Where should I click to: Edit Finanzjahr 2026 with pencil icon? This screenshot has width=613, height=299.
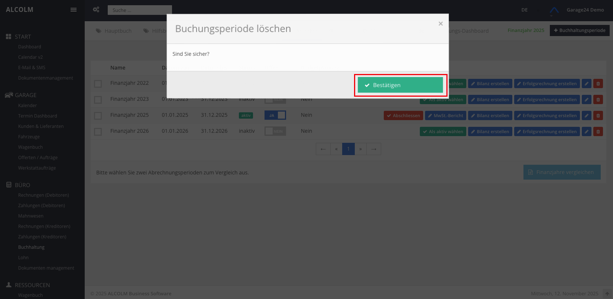(587, 132)
